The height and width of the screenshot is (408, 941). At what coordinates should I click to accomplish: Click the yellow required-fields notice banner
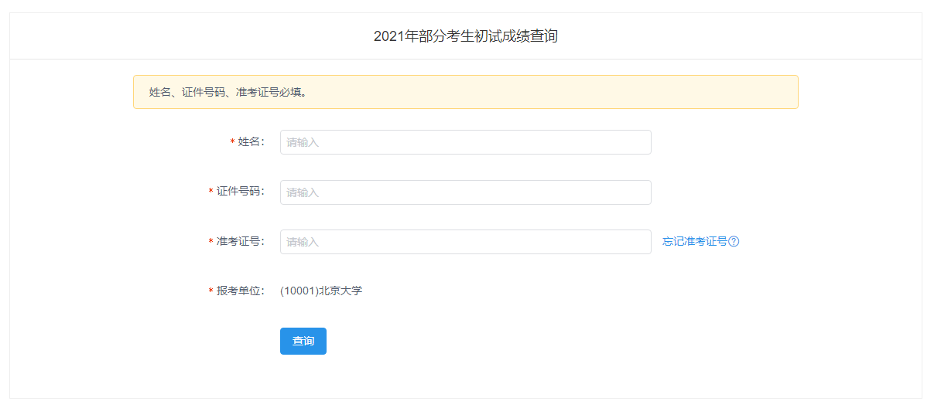click(465, 92)
